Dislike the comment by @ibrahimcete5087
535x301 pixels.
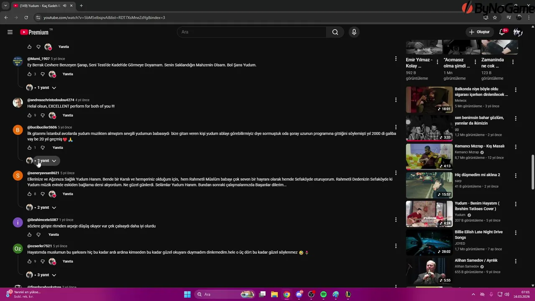(x=38, y=235)
